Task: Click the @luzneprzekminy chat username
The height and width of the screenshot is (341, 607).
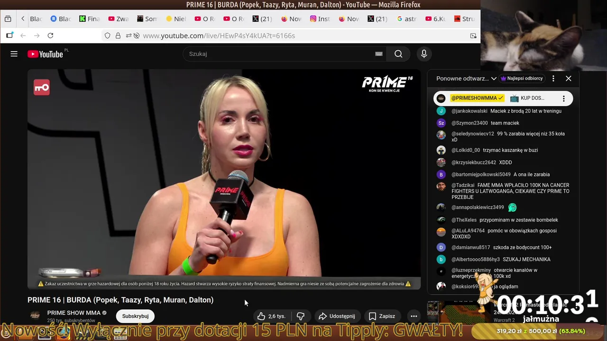Action: point(471,270)
